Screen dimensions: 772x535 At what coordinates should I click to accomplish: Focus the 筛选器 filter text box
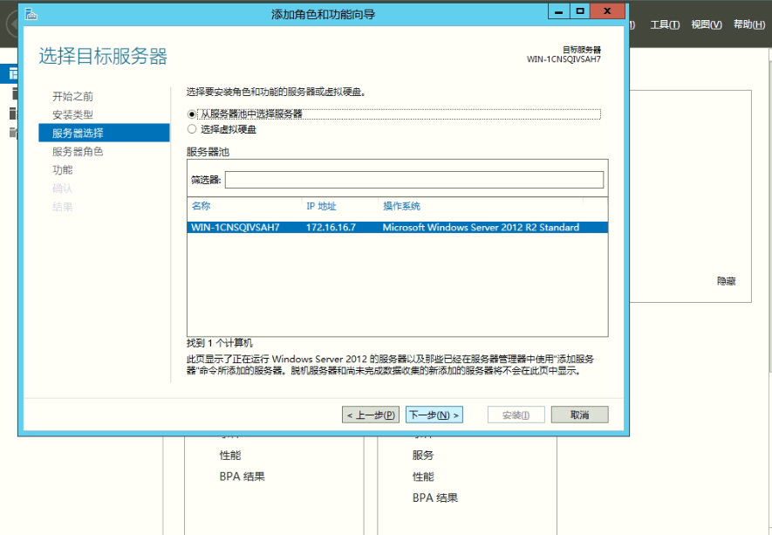414,180
